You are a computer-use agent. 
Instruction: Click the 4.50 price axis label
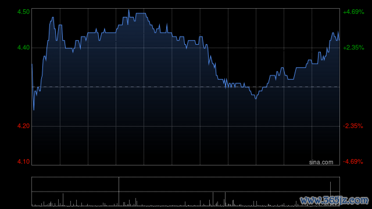tap(23, 12)
